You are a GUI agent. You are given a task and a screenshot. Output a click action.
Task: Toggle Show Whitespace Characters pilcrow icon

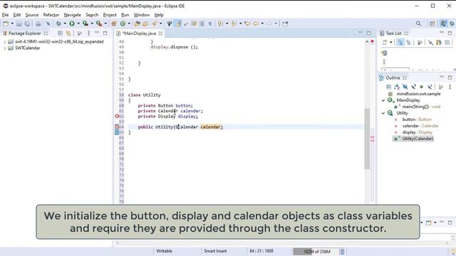210,23
